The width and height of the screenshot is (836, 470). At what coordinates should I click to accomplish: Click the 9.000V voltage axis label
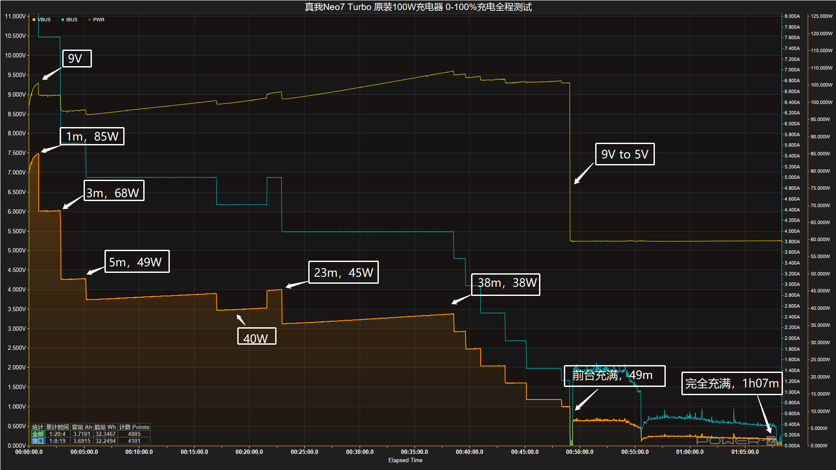click(x=17, y=94)
